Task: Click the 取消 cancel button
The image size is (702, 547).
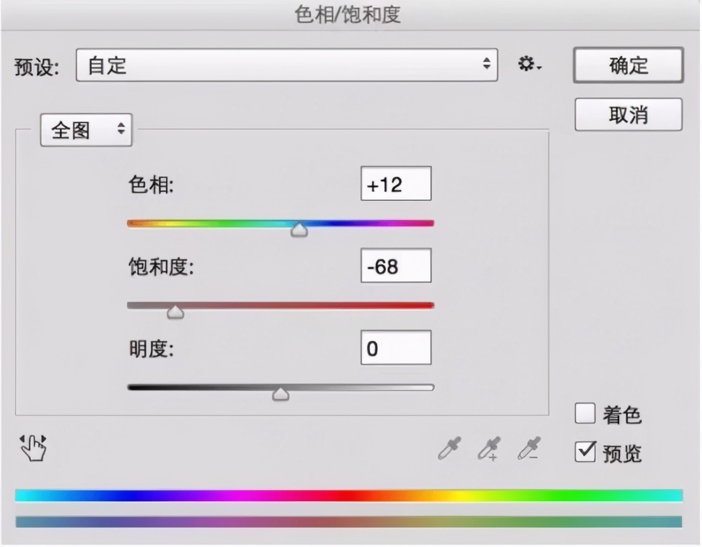Action: coord(628,115)
